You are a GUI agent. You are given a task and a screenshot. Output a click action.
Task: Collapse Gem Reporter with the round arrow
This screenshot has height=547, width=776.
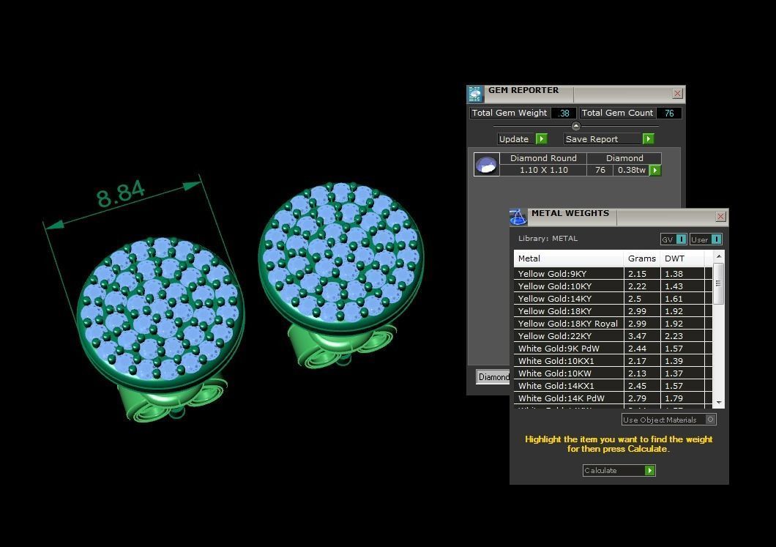575,126
